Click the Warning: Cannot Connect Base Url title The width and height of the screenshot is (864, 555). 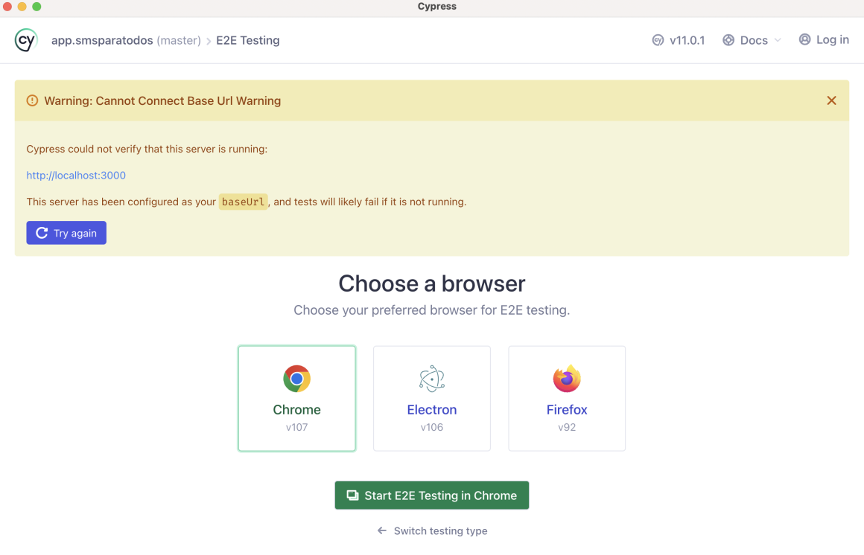[x=162, y=100]
